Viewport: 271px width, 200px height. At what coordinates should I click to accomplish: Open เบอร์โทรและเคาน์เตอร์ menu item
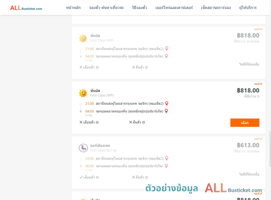pyautogui.click(x=174, y=7)
